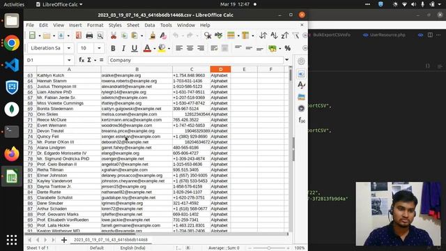This screenshot has width=446, height=251.
Task: Select column D header
Action: pyautogui.click(x=220, y=69)
